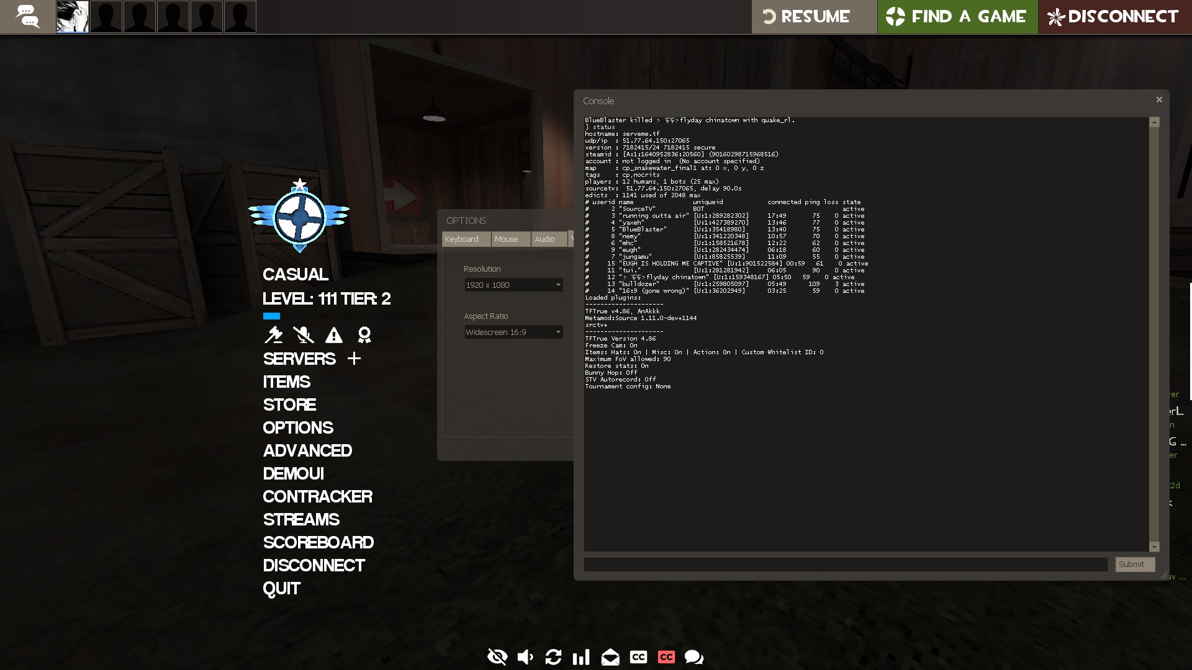
Task: Click the 'CASUAL' rank label
Action: tap(296, 274)
